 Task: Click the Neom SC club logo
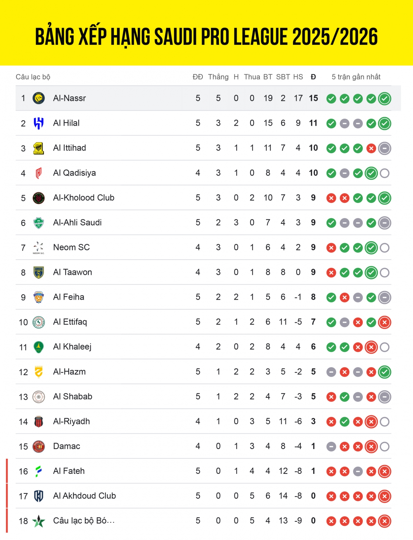coord(39,248)
